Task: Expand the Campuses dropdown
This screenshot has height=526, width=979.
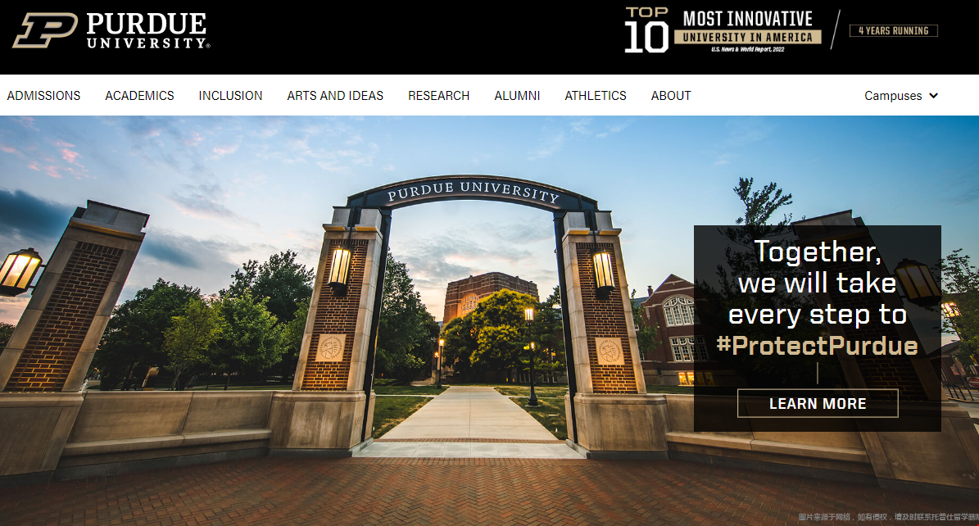Action: 901,96
